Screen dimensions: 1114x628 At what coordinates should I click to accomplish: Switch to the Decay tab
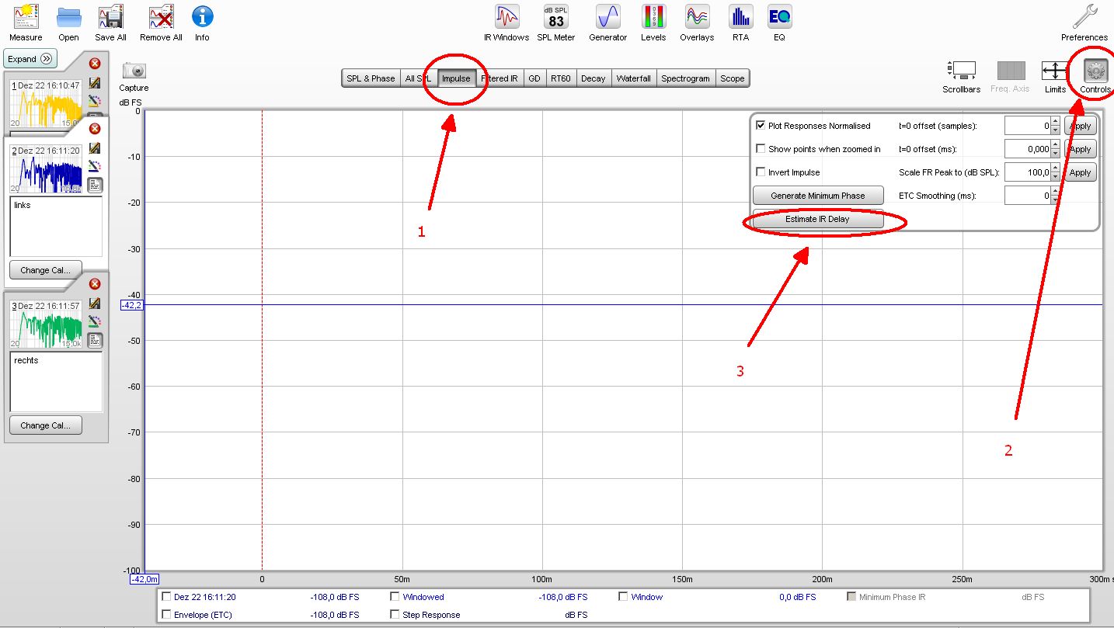coord(593,78)
